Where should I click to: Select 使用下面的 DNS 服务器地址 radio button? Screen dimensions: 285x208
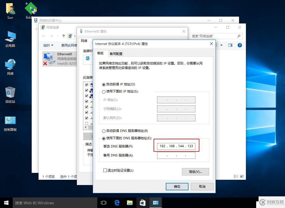point(104,138)
